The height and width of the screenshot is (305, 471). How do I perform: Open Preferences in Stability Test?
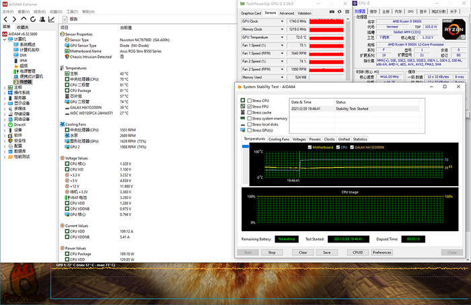[x=382, y=253]
